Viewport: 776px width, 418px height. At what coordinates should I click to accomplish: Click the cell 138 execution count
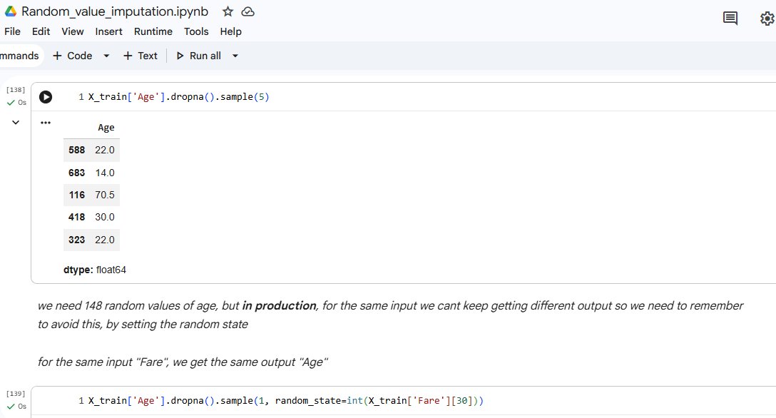16,90
